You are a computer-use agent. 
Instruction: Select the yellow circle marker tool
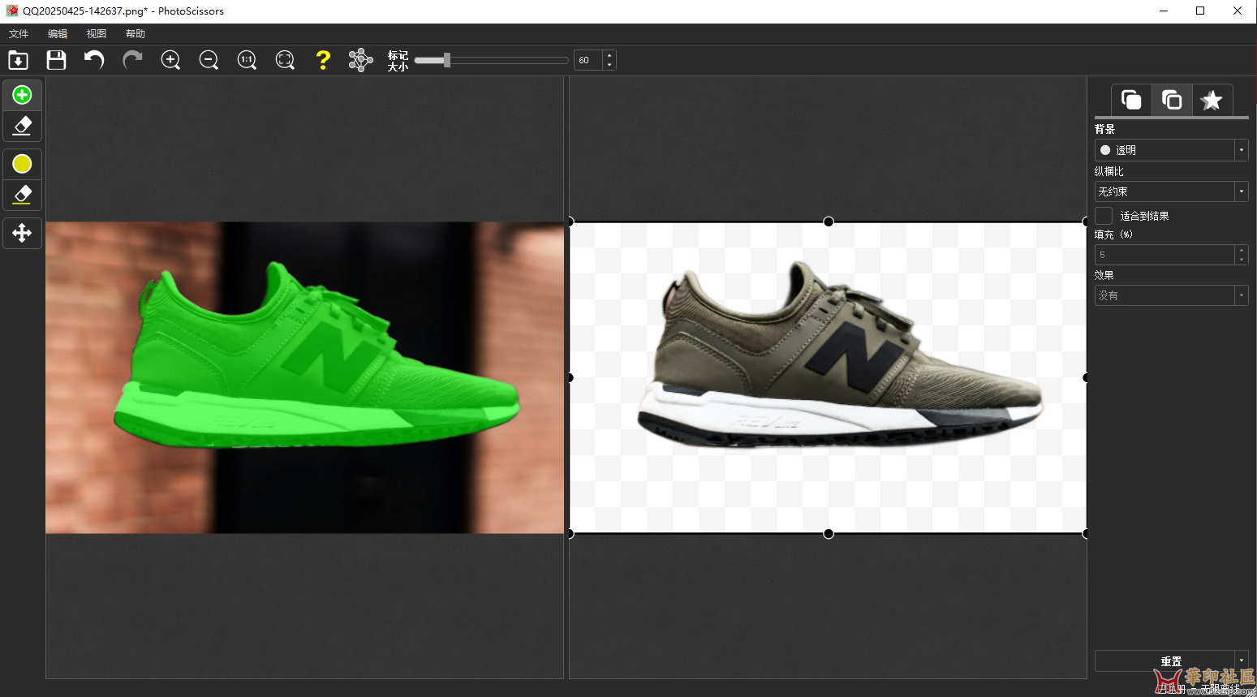22,164
